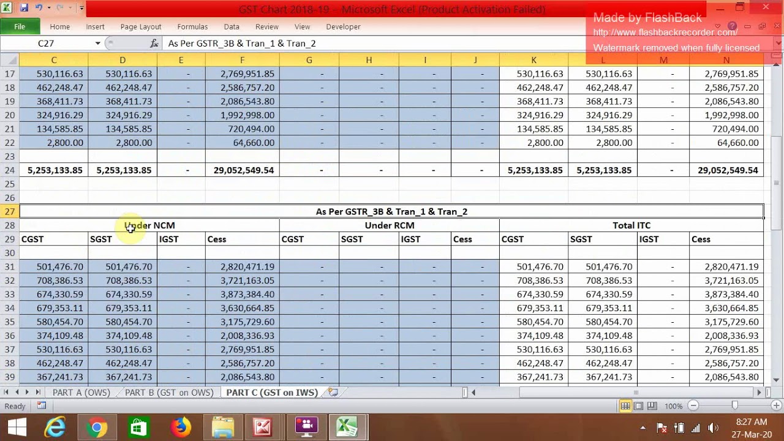Open the Undo history dropdown arrow
The image size is (784, 441).
coord(49,8)
